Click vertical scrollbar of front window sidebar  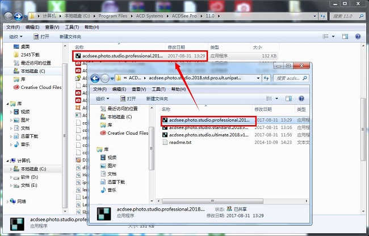pos(152,148)
